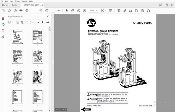Open the View menu
The width and height of the screenshot is (175, 112).
[x=11, y=1]
